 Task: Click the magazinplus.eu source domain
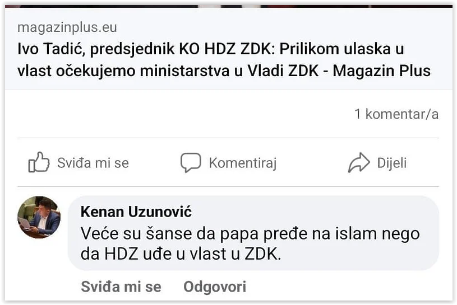point(67,27)
